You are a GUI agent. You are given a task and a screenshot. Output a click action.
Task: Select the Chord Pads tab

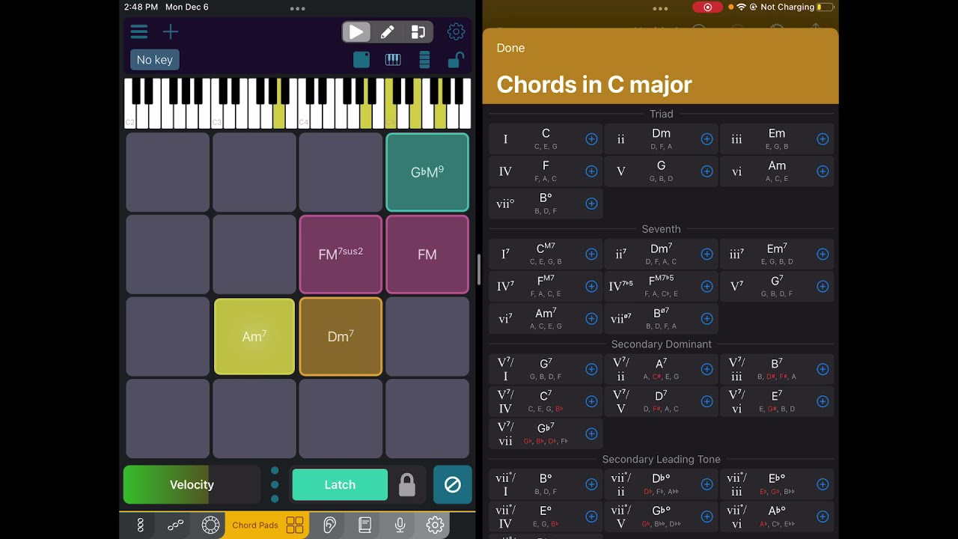click(x=268, y=526)
